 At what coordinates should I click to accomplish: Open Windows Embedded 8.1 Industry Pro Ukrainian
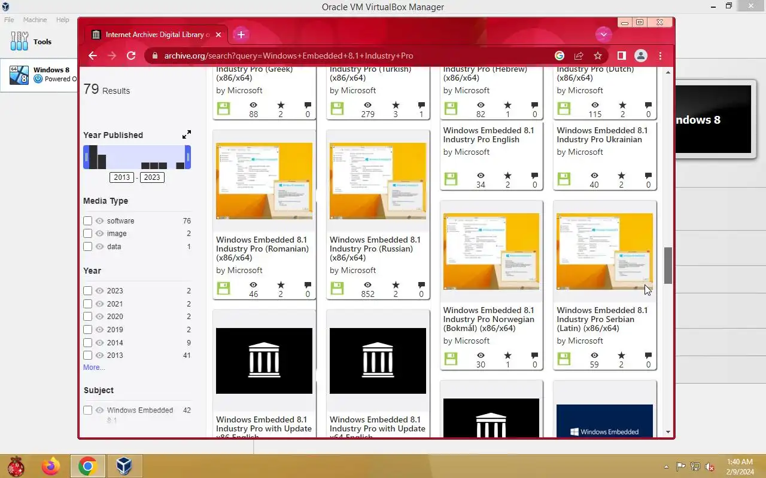[602, 135]
